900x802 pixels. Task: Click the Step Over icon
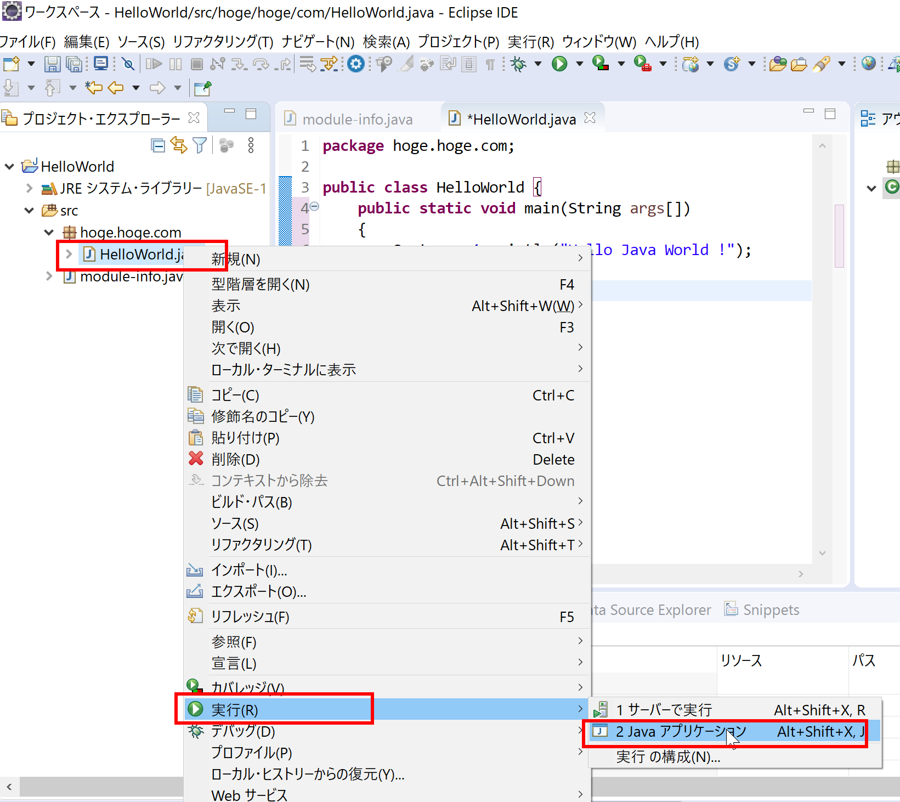coord(261,64)
